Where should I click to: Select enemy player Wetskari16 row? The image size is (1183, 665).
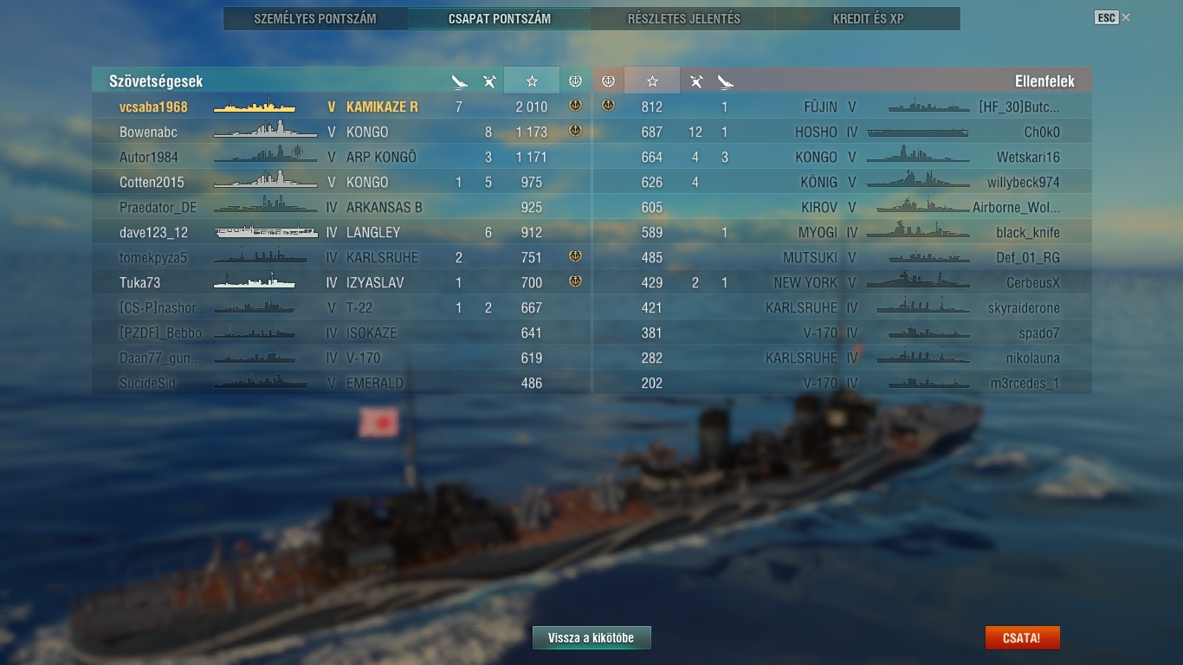[842, 157]
